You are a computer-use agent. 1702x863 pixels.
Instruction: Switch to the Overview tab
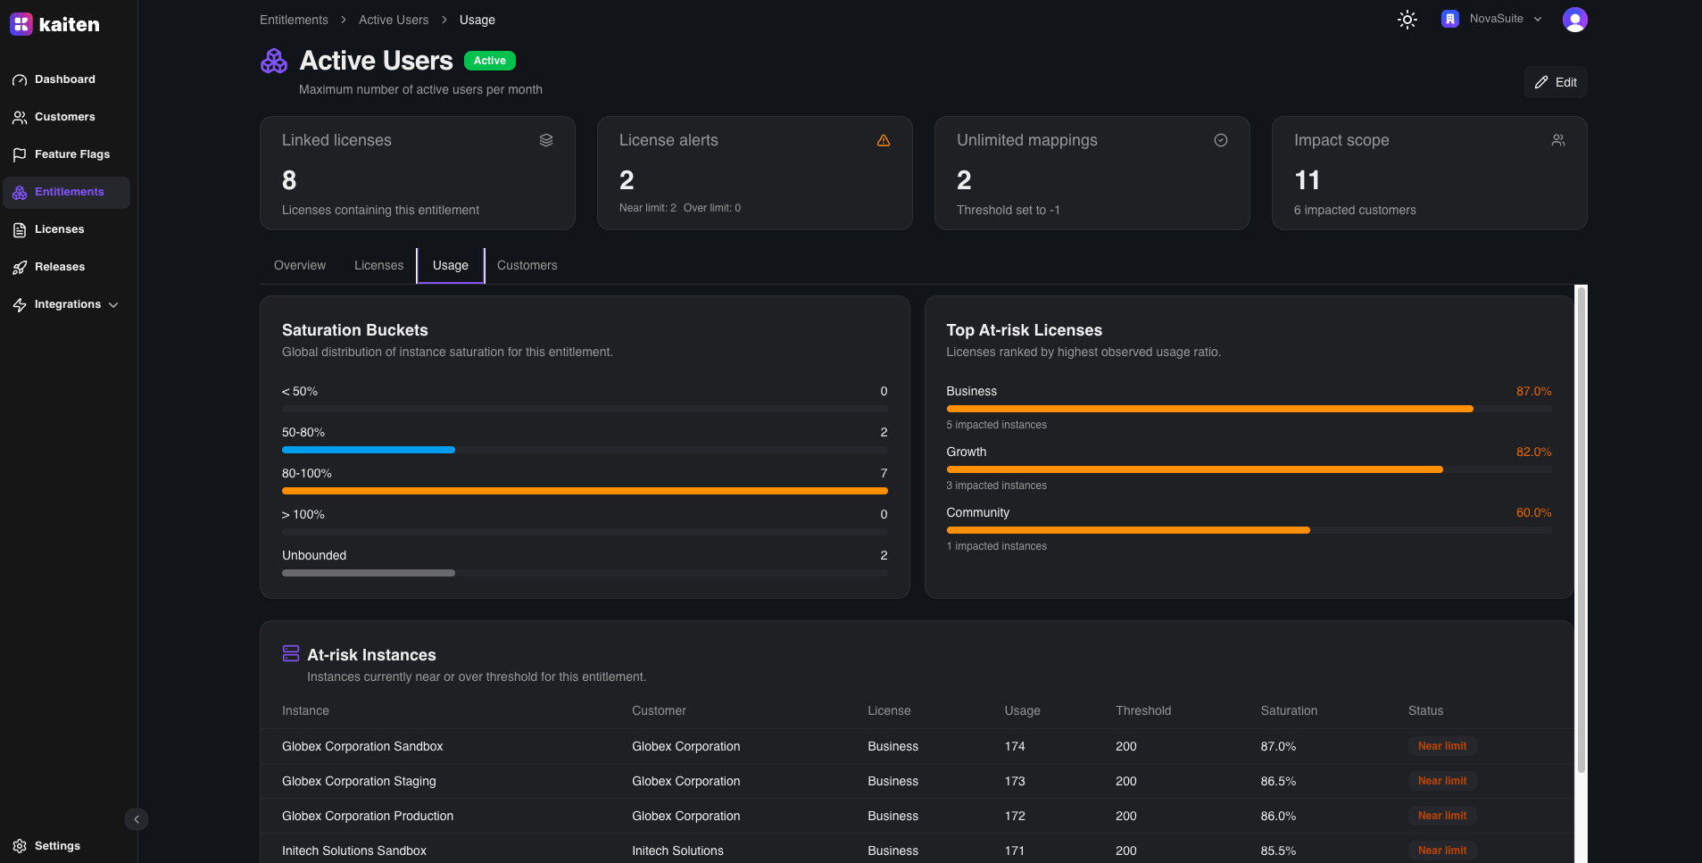tap(300, 266)
